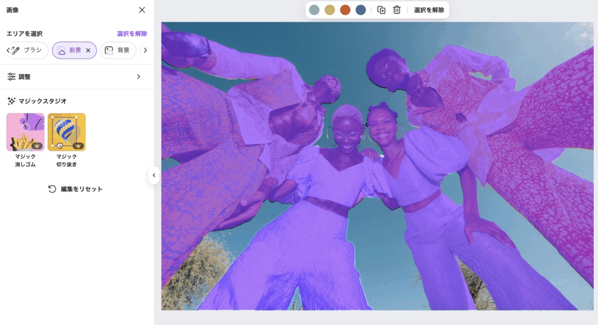Pick the dark blue color swatch
The width and height of the screenshot is (598, 325).
coord(361,10)
